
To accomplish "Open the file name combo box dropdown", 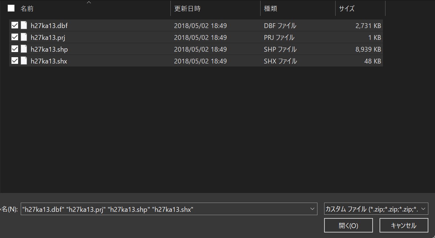I will pyautogui.click(x=313, y=208).
